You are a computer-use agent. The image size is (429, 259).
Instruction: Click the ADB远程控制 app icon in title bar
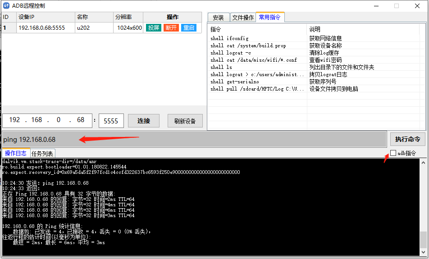6,5
